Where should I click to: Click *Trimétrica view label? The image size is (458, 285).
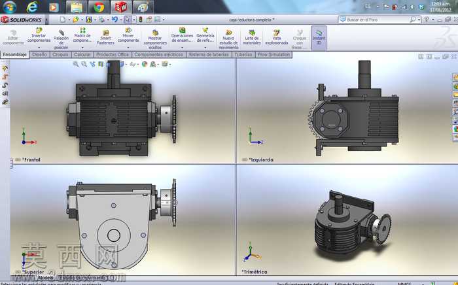(254, 271)
